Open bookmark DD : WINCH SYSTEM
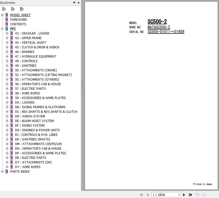 point(30,116)
